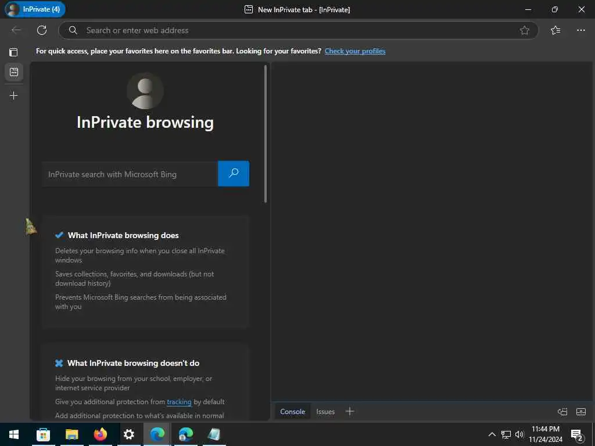The height and width of the screenshot is (446, 595).
Task: Restore down the Edge window
Action: point(555,9)
